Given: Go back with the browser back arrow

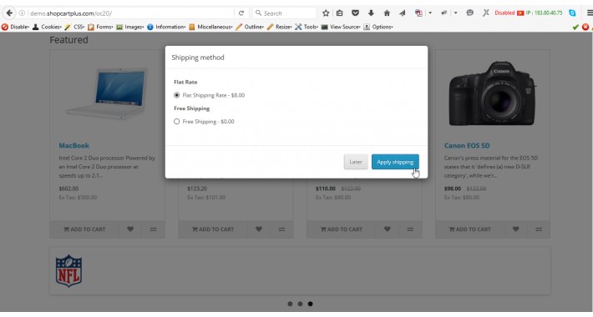Looking at the screenshot, I should [x=9, y=13].
